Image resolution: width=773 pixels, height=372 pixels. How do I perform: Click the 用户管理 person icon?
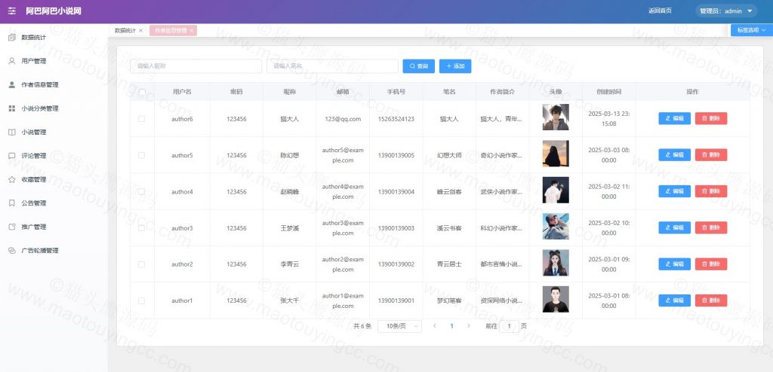[12, 61]
